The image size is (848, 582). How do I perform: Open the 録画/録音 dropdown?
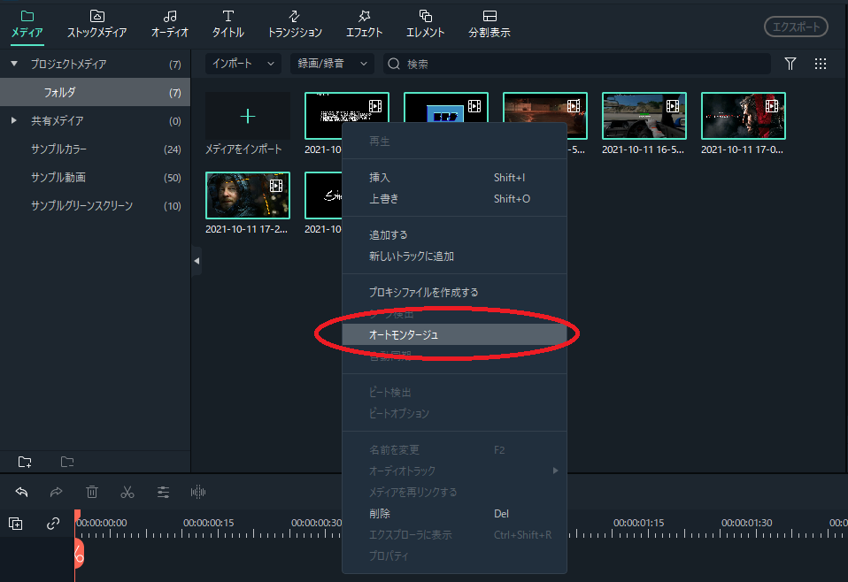click(332, 64)
